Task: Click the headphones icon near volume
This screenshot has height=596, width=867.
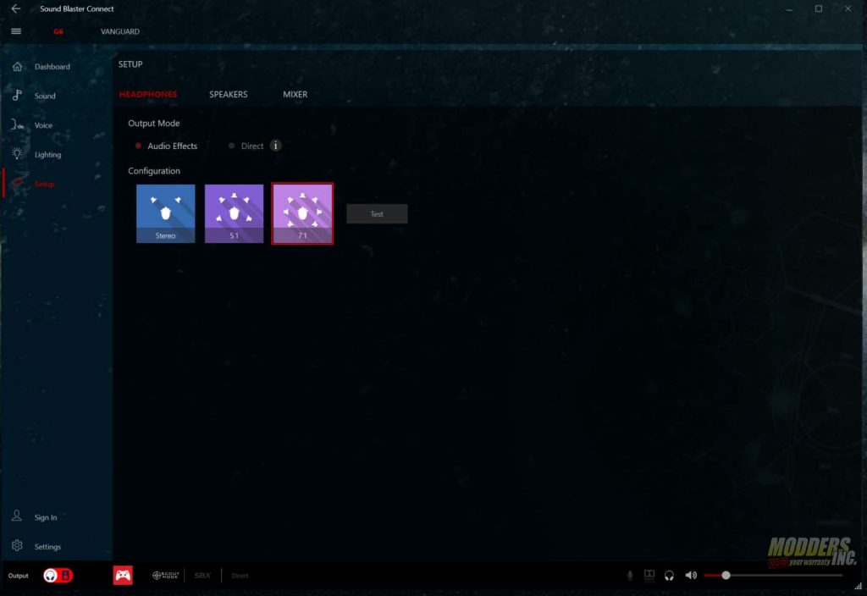Action: click(x=669, y=575)
